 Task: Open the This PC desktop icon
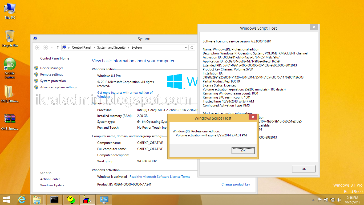10,11
